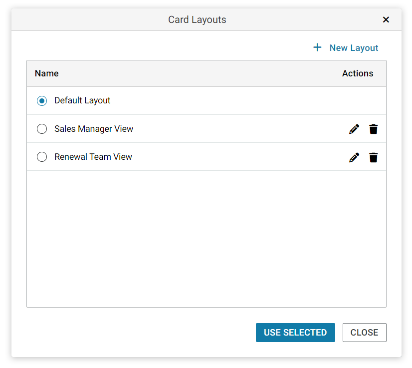Select the Default Layout radio button
This screenshot has width=412, height=368.
point(42,101)
